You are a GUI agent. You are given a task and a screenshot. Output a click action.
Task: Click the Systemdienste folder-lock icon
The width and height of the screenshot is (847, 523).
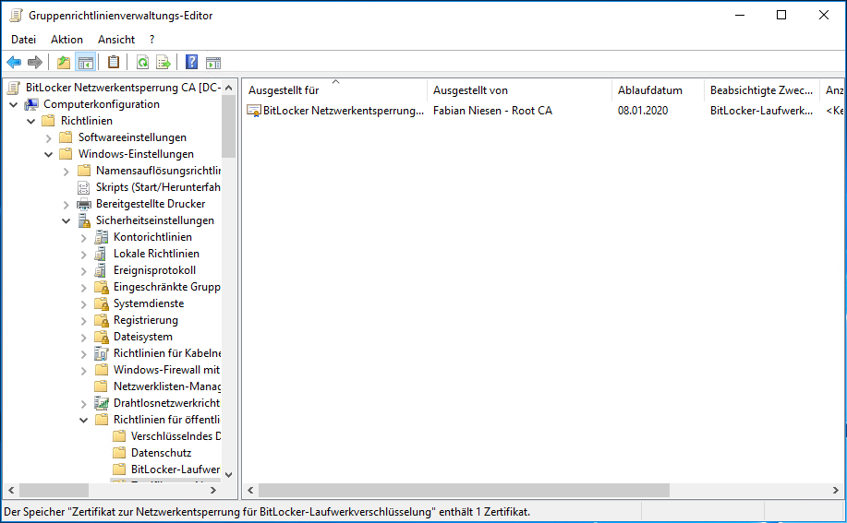(x=101, y=303)
